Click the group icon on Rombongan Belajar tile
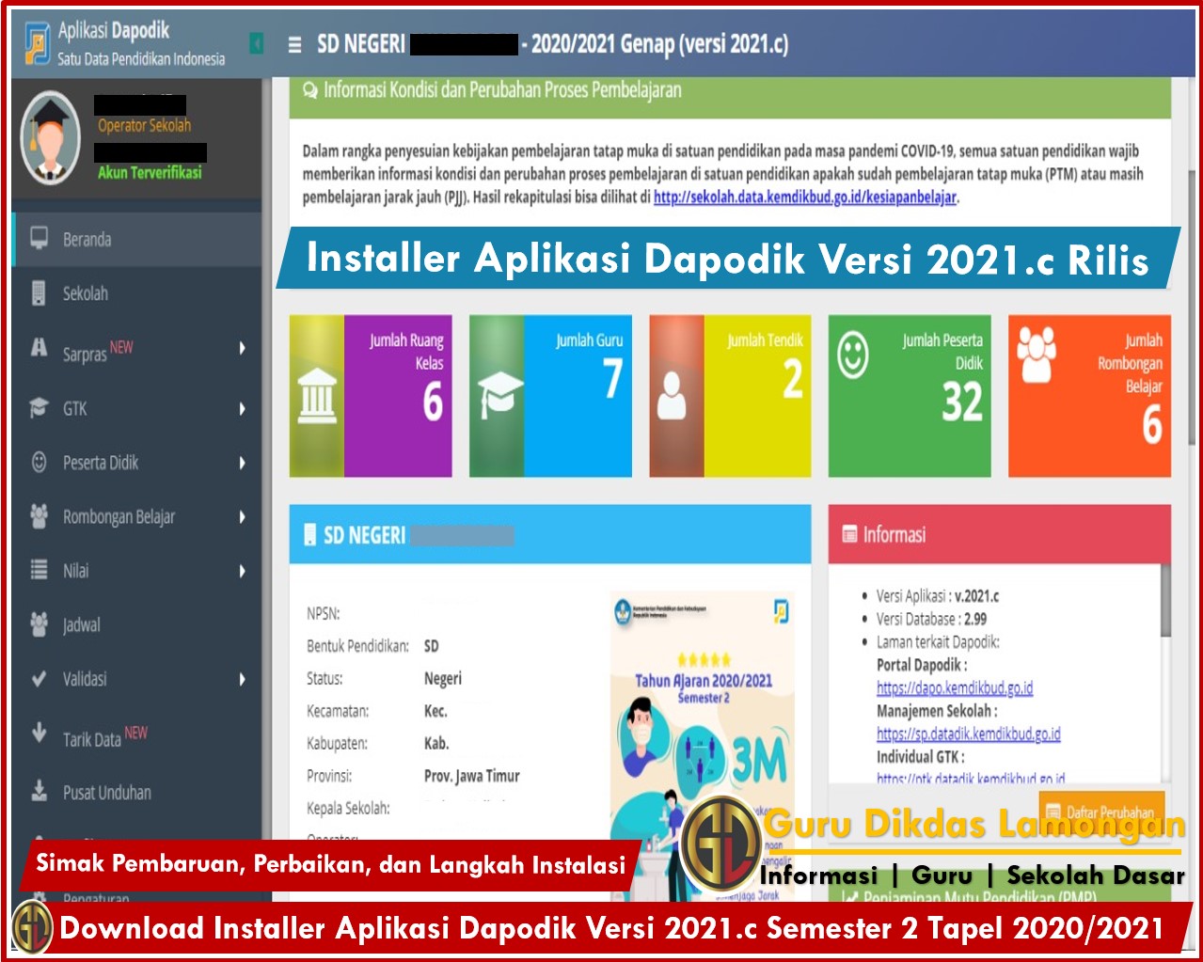The width and height of the screenshot is (1203, 962). (1036, 354)
